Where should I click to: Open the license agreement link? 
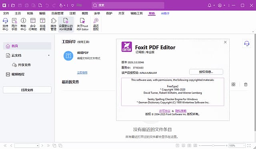(164, 111)
